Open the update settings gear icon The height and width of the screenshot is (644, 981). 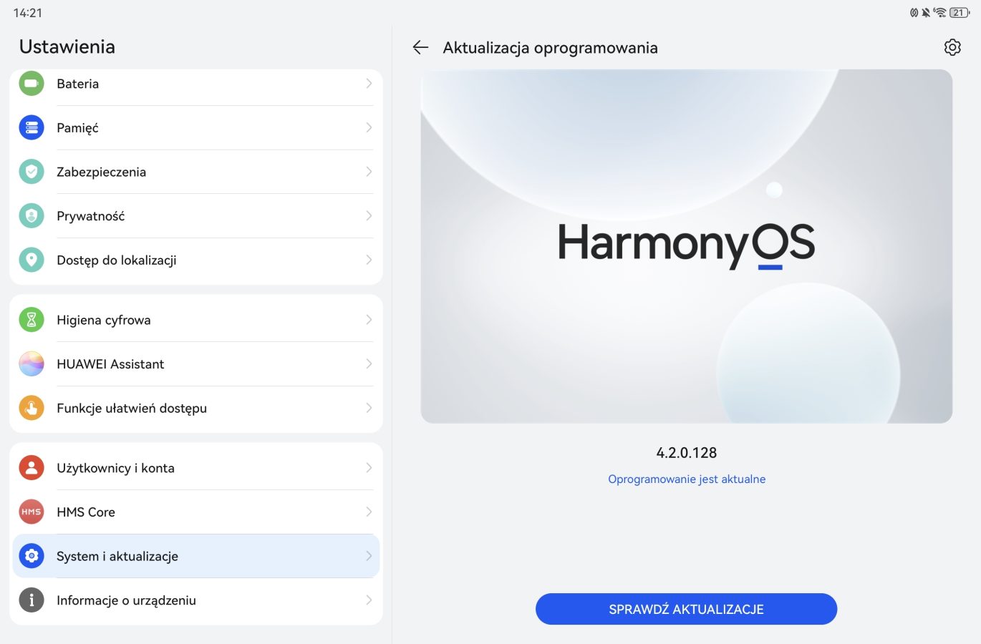[952, 47]
